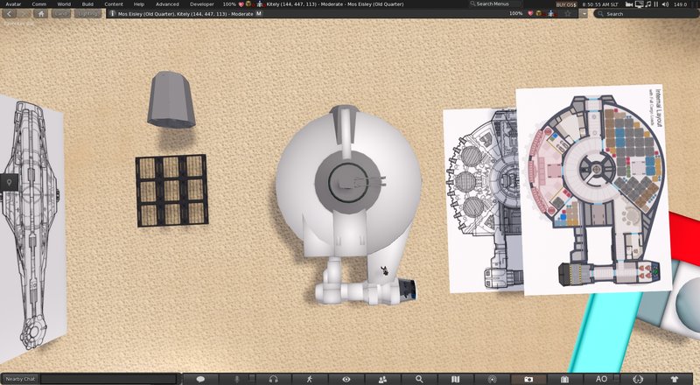
Task: Click the map pin button on left edge
Action: point(9,182)
